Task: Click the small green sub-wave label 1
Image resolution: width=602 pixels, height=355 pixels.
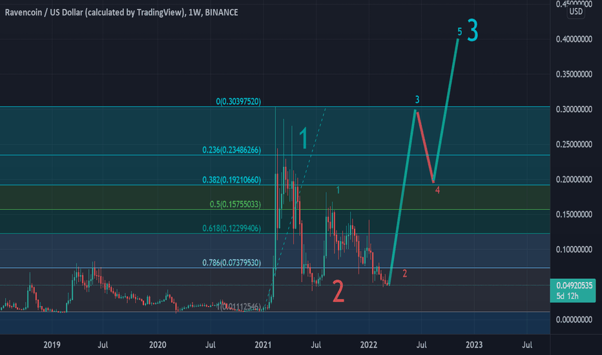Action: click(338, 190)
